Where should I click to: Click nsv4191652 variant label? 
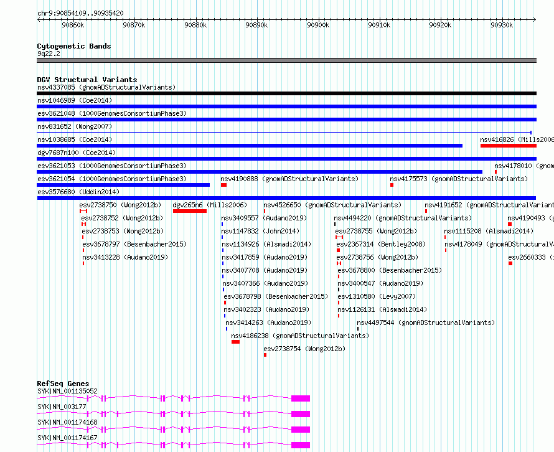pyautogui.click(x=489, y=205)
